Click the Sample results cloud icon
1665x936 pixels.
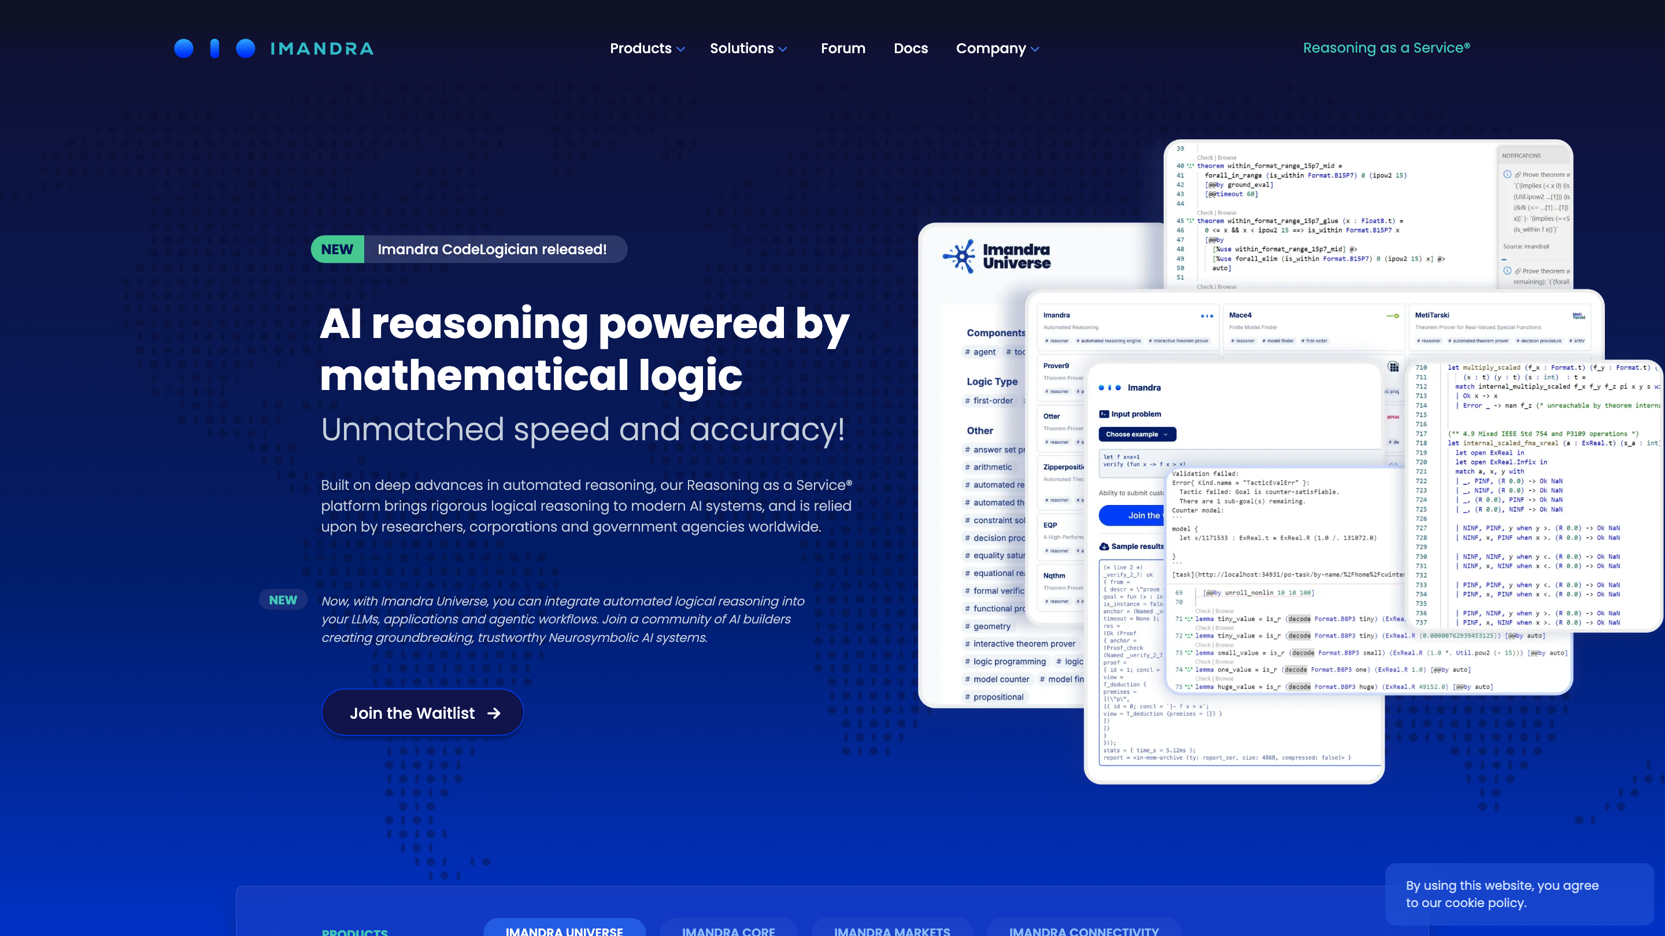(1104, 547)
